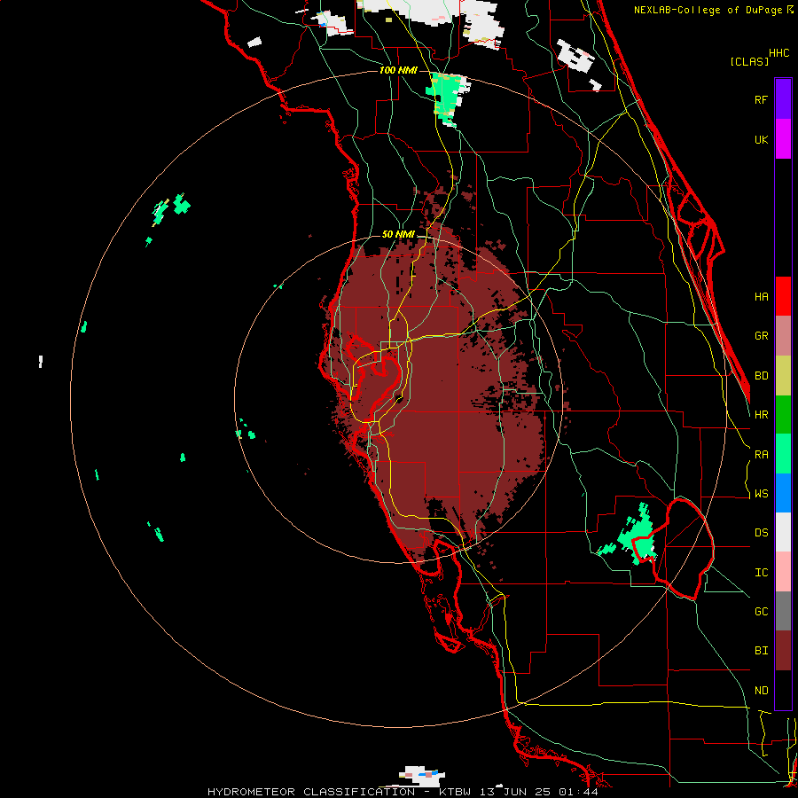This screenshot has width=798, height=798.
Task: Click the 'ND' legend label
Action: click(761, 691)
